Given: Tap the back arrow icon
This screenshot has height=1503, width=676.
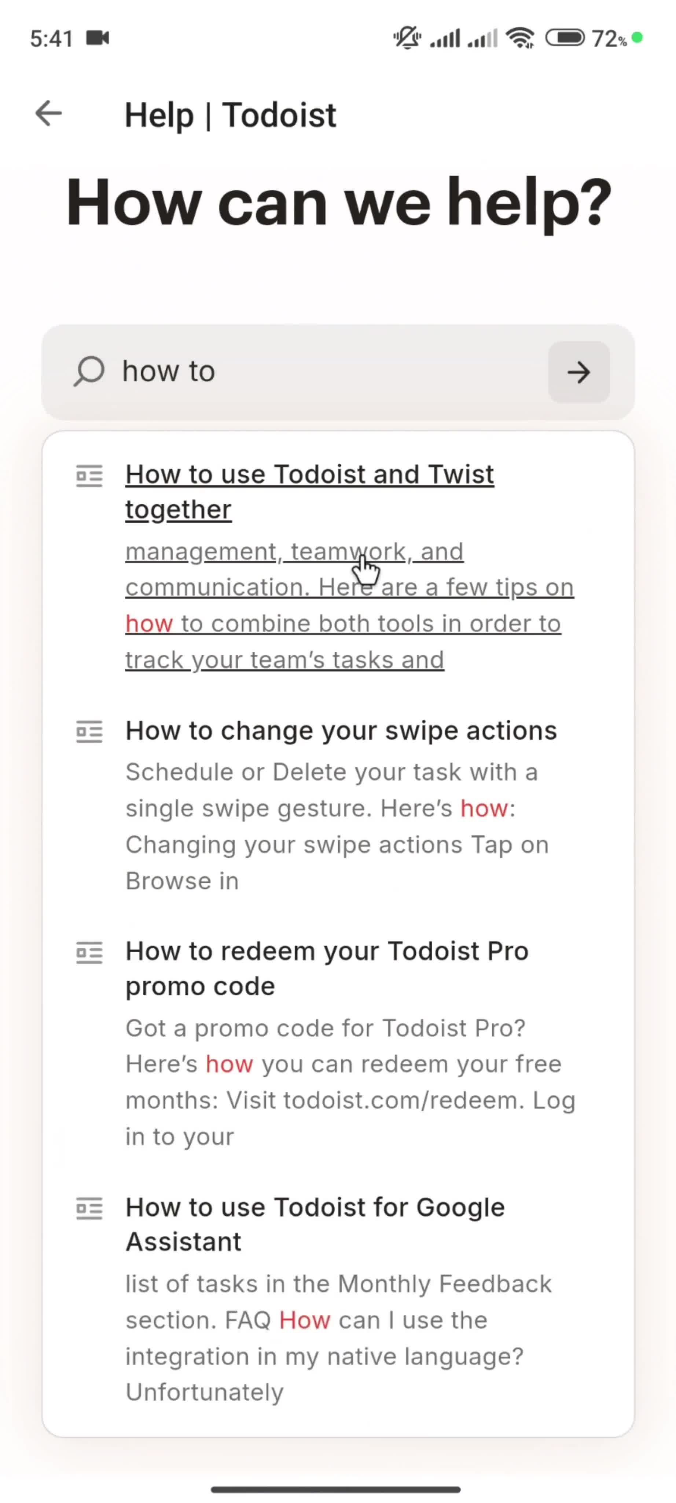Looking at the screenshot, I should 48,113.
